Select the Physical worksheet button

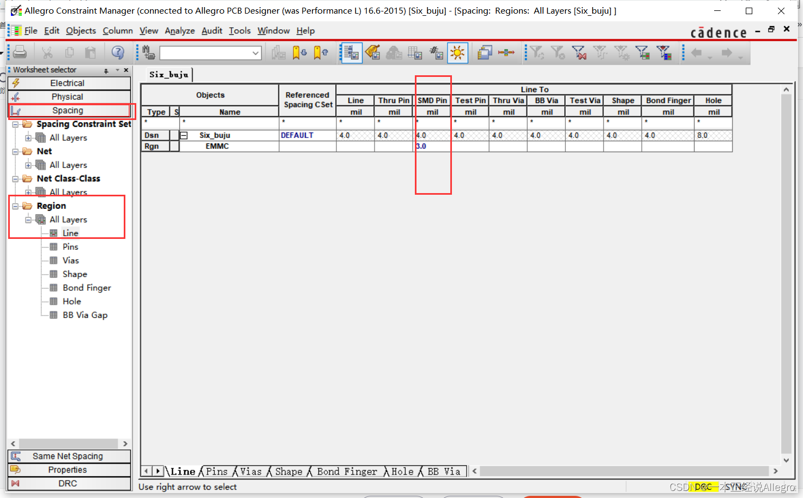69,97
